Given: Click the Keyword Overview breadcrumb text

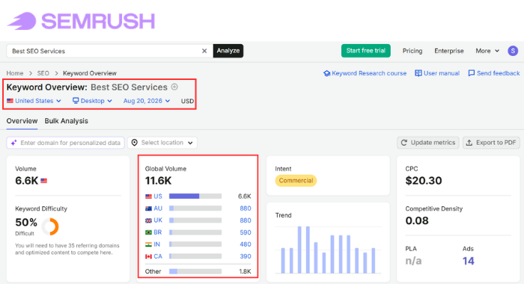Looking at the screenshot, I should [x=90, y=73].
